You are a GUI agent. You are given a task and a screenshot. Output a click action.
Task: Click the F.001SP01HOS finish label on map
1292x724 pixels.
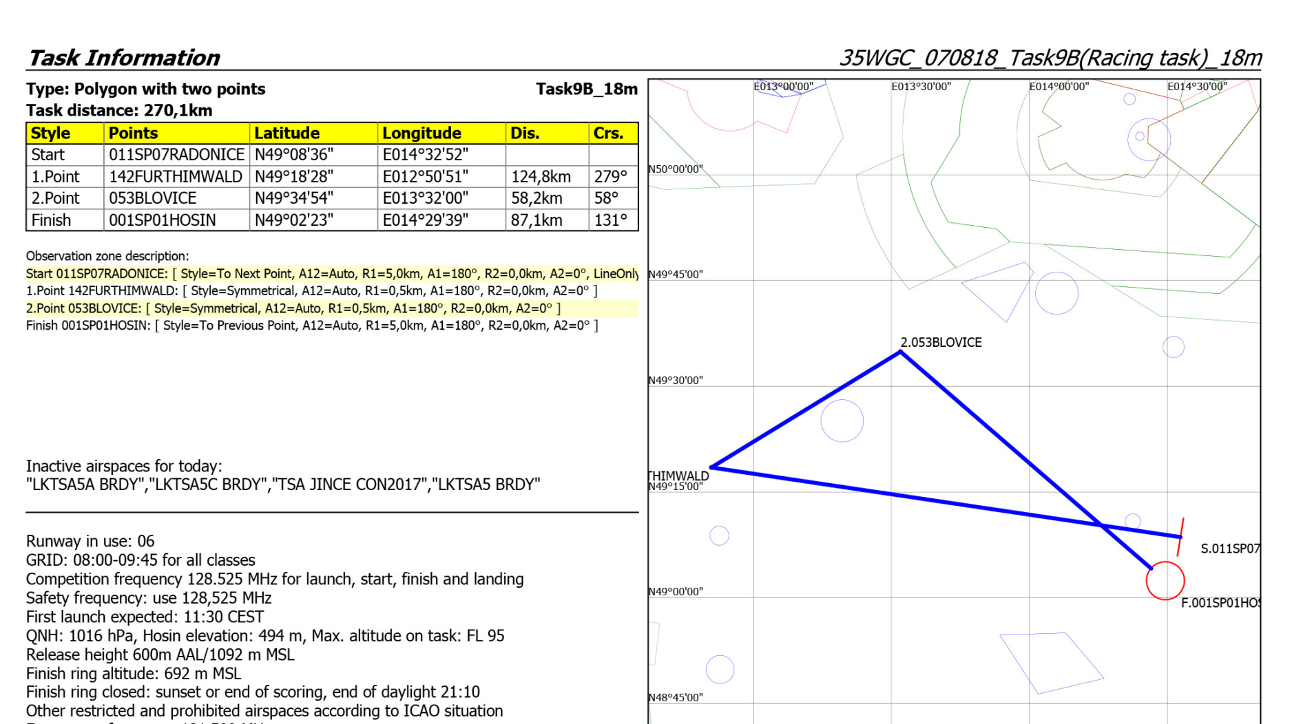[1220, 603]
